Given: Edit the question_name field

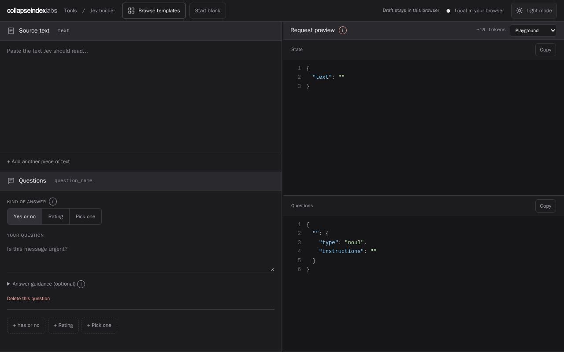Looking at the screenshot, I should (x=74, y=181).
